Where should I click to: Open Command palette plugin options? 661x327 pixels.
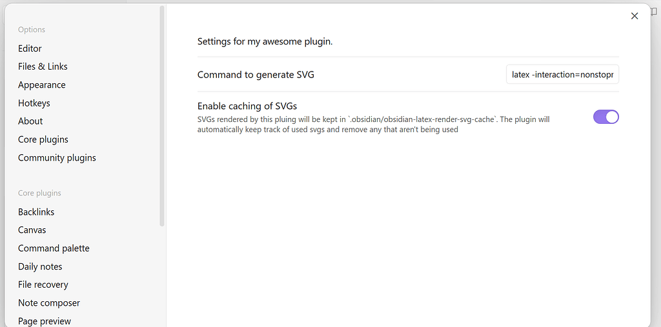click(54, 248)
